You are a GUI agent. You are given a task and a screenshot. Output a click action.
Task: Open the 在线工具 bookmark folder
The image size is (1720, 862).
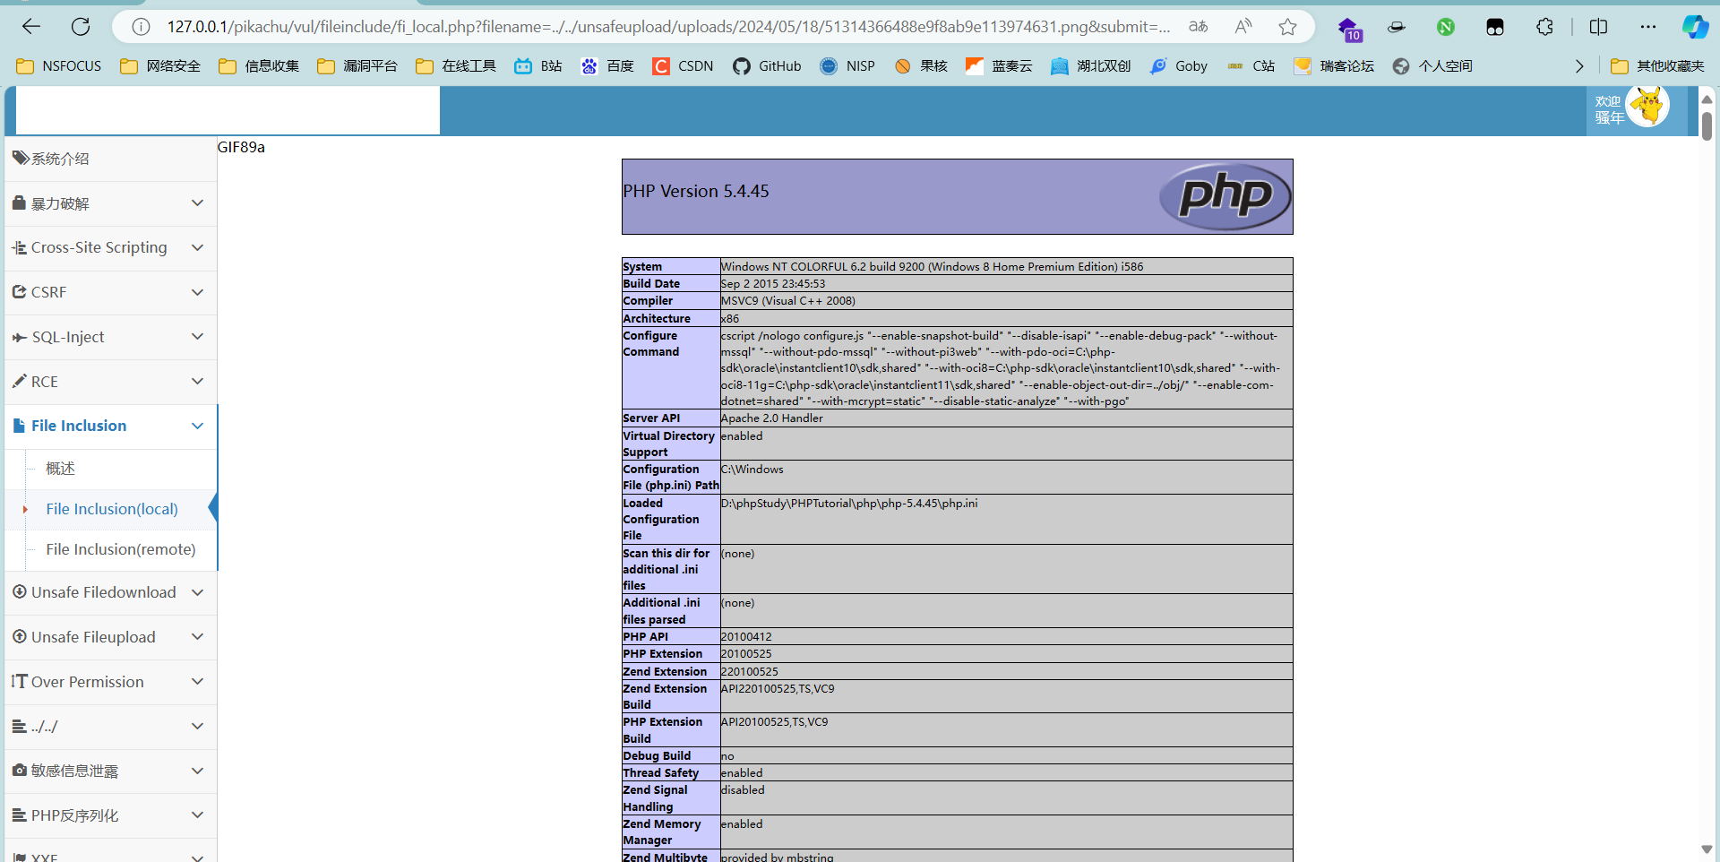tap(456, 66)
